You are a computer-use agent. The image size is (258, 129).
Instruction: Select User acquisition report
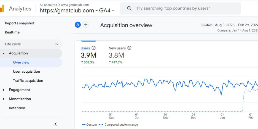coord(26,72)
